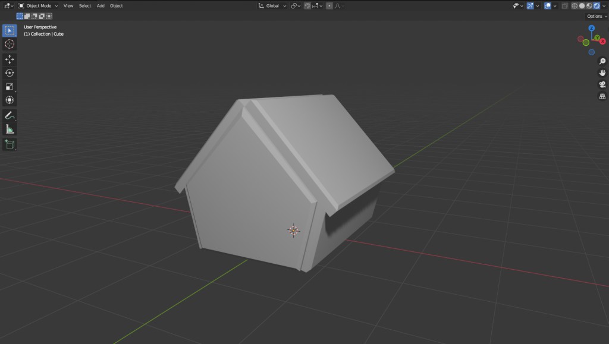This screenshot has width=609, height=344.
Task: Click the Add Cube tool
Action: (10, 144)
